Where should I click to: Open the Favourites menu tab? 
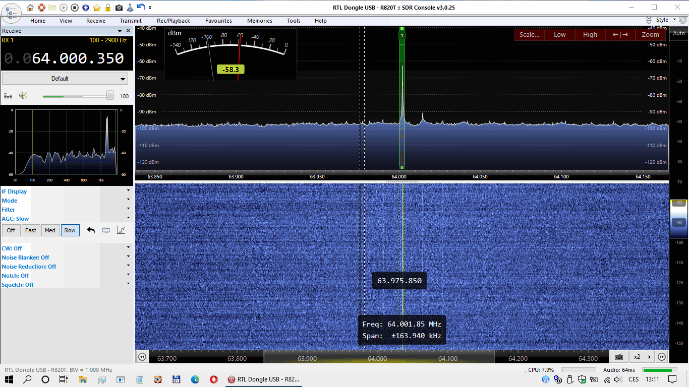218,21
